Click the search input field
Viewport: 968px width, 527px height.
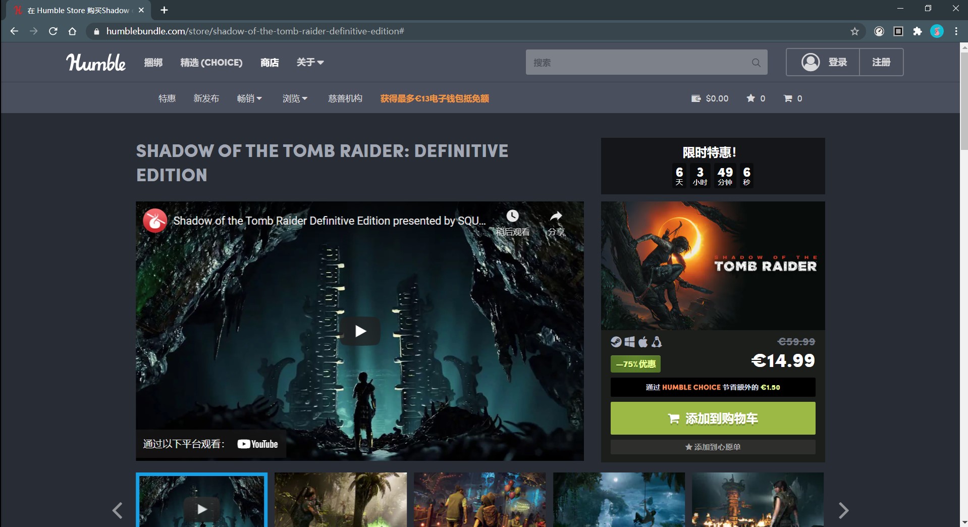click(x=647, y=62)
